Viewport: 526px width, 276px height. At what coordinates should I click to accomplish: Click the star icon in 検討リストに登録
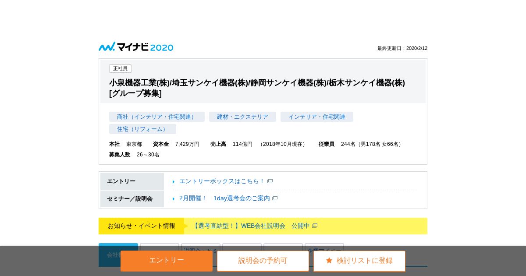(329, 260)
